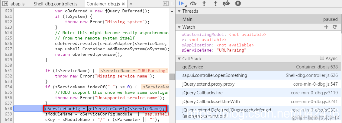Image resolution: width=342 pixels, height=123 pixels.
Task: Select sServiceName watch expression
Action: 214,50
